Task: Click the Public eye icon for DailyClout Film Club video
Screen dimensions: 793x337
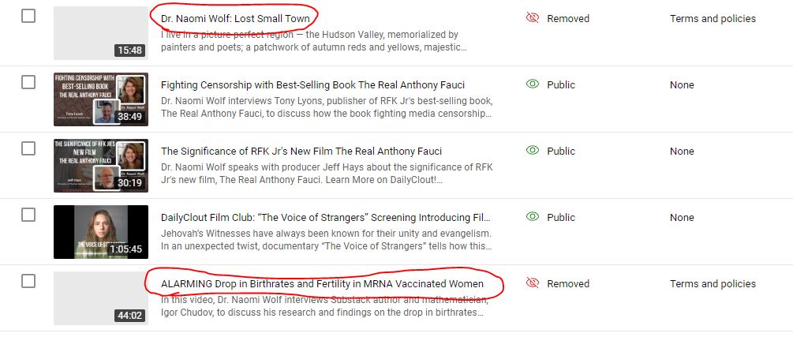Action: pyautogui.click(x=533, y=217)
